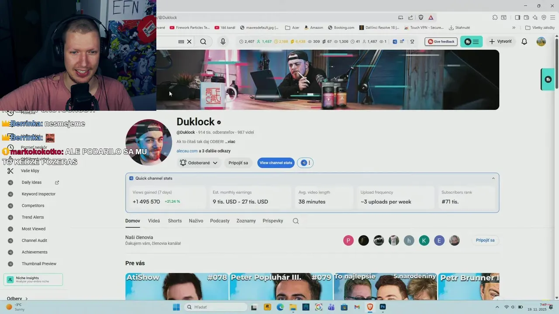The image size is (559, 314).
Task: Click the Give feedback button
Action: [441, 41]
